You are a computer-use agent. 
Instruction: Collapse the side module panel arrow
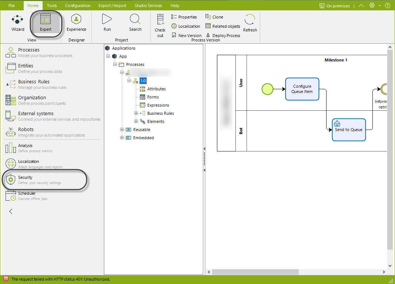[x=11, y=211]
